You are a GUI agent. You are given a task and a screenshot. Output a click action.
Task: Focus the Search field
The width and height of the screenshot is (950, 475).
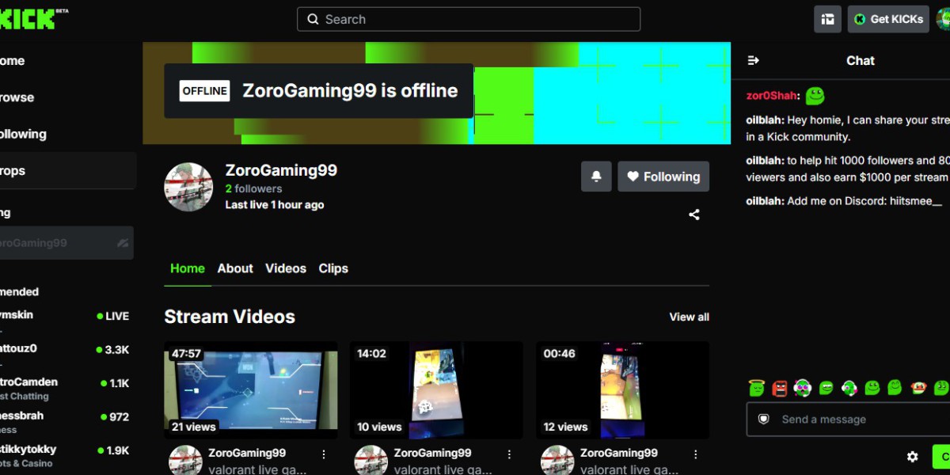[x=469, y=19]
